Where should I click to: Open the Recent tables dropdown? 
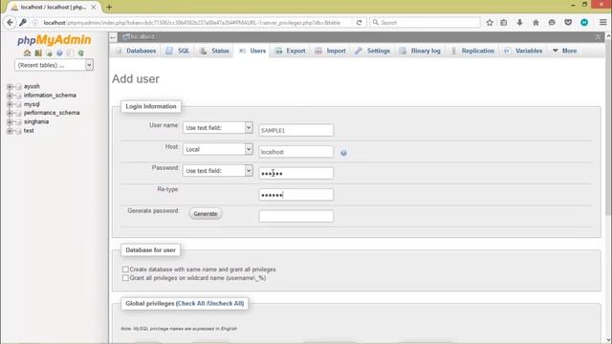[x=54, y=65]
